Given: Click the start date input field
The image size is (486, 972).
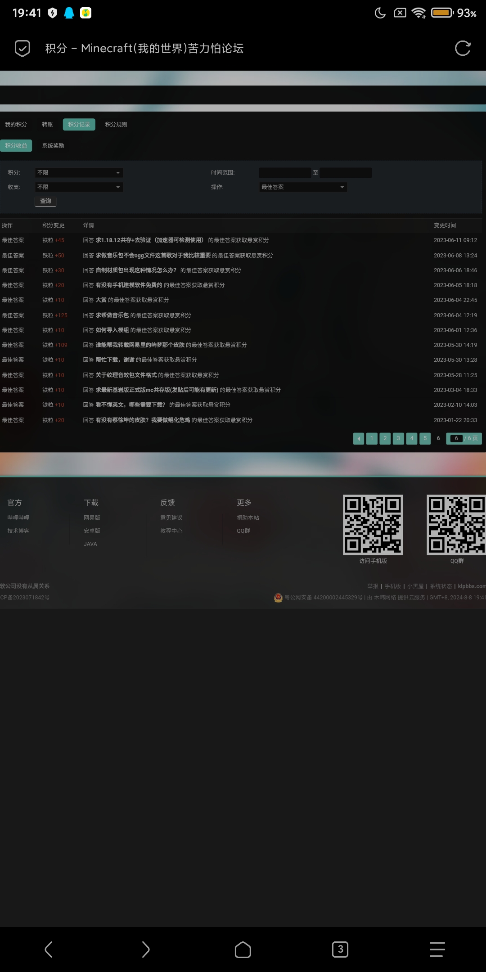Looking at the screenshot, I should [285, 173].
